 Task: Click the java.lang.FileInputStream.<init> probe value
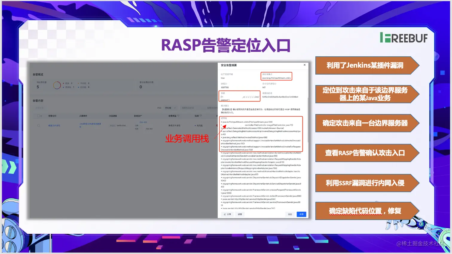pyautogui.click(x=277, y=78)
